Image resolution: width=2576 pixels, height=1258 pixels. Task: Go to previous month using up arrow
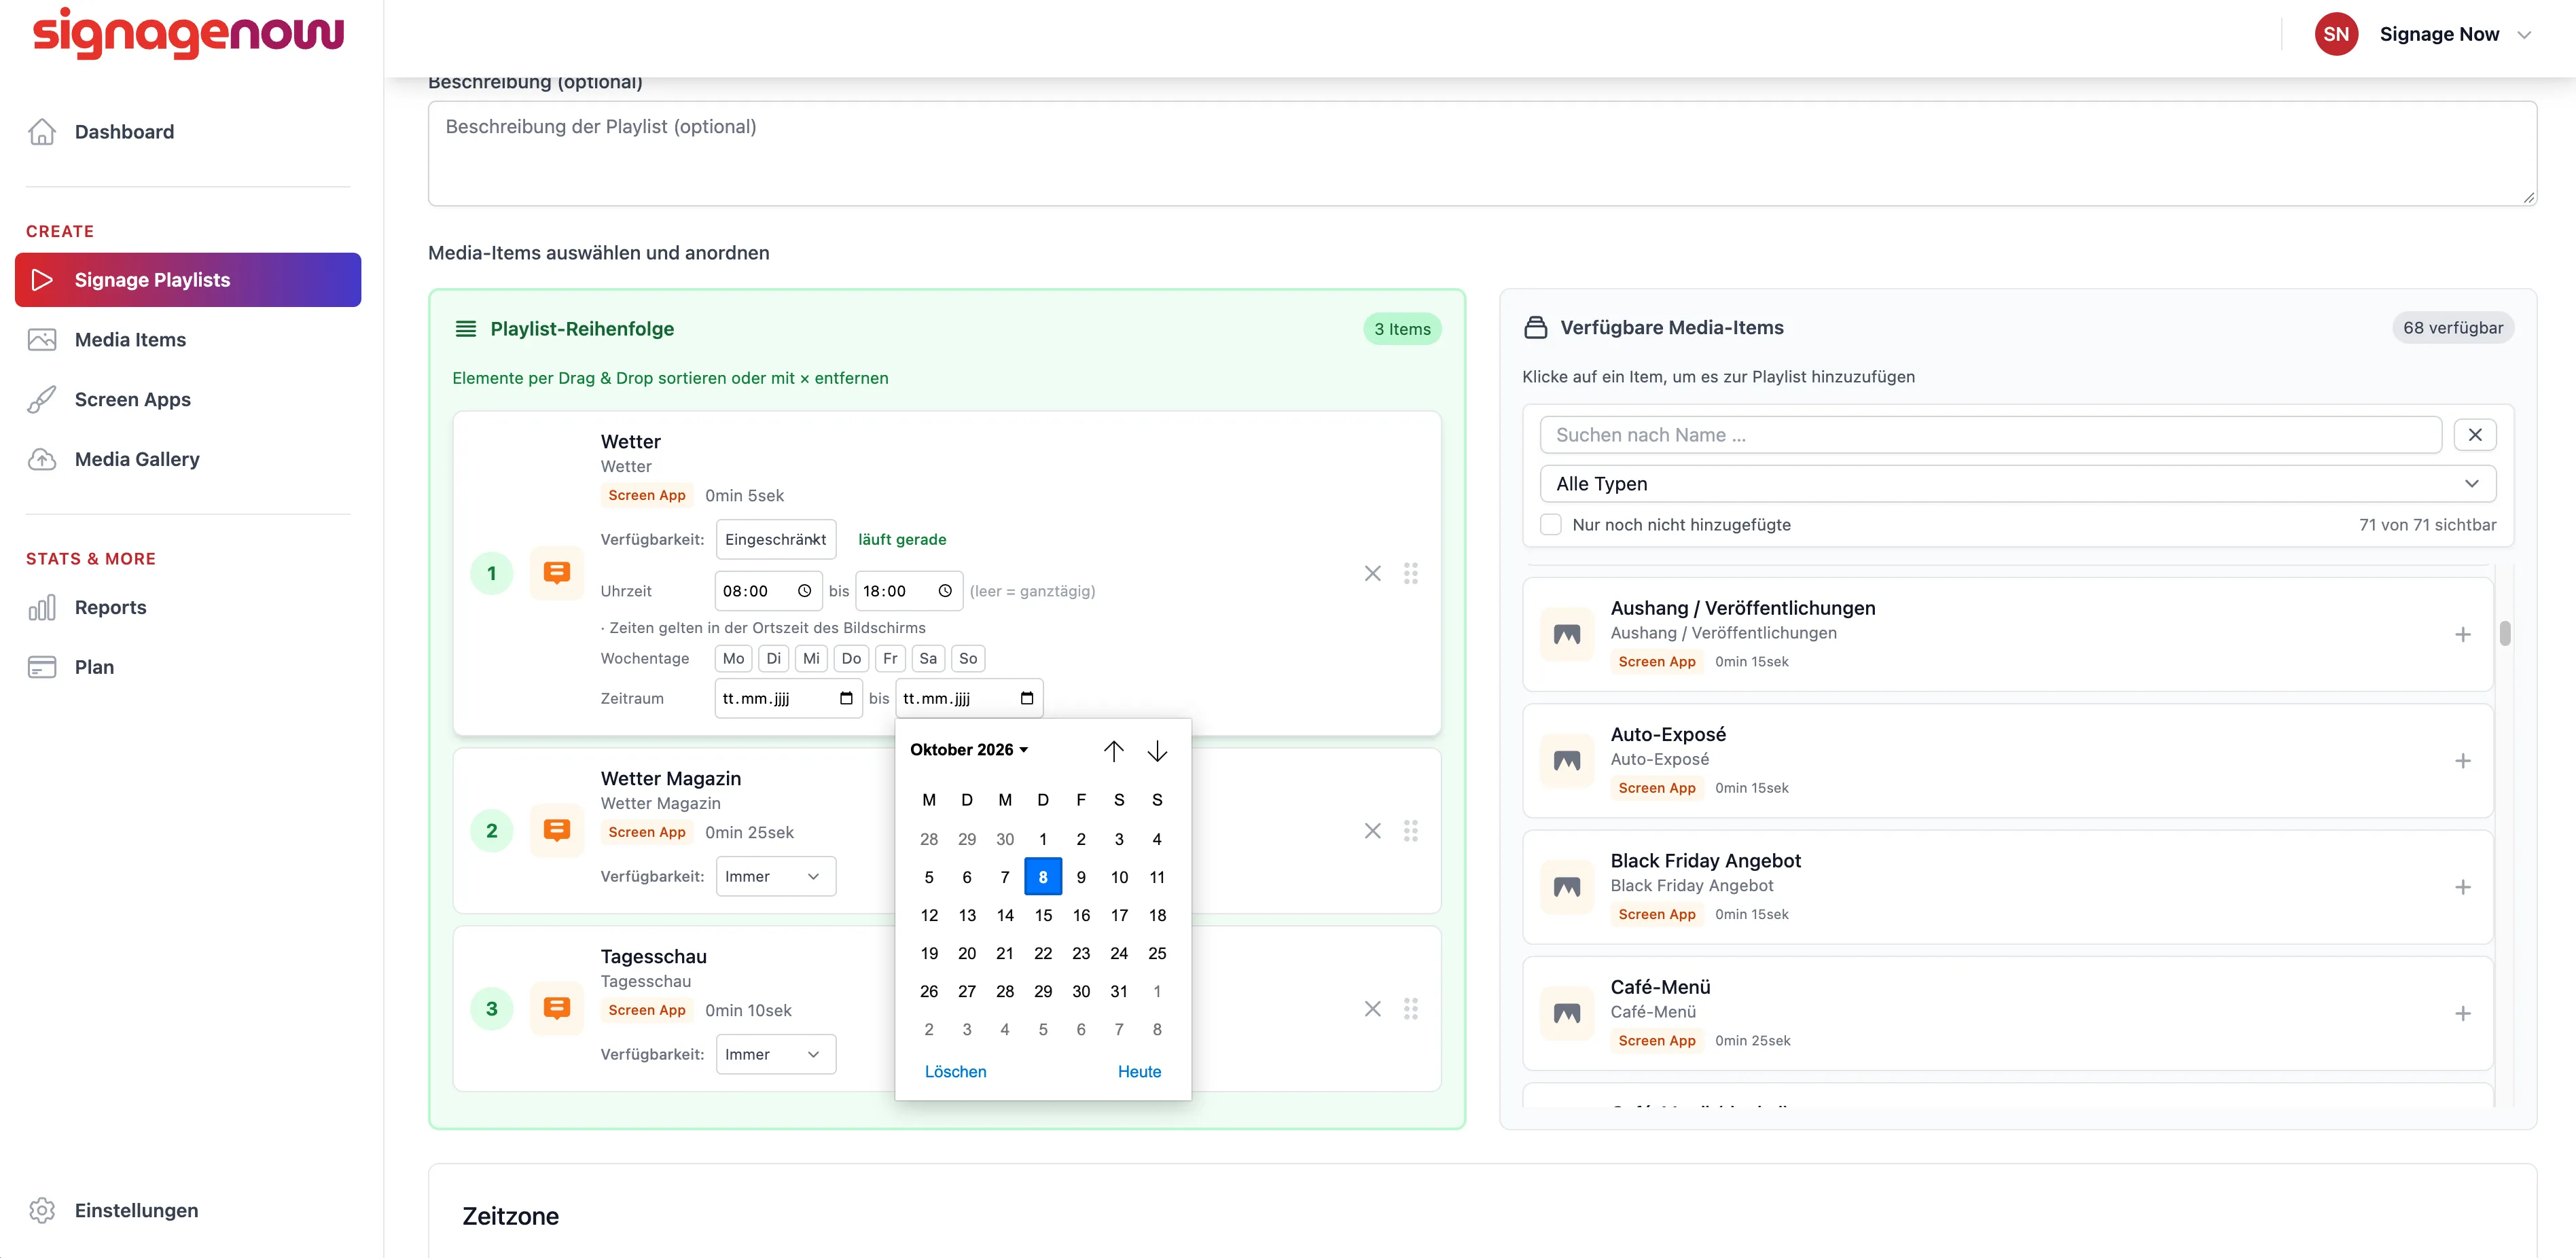1113,750
